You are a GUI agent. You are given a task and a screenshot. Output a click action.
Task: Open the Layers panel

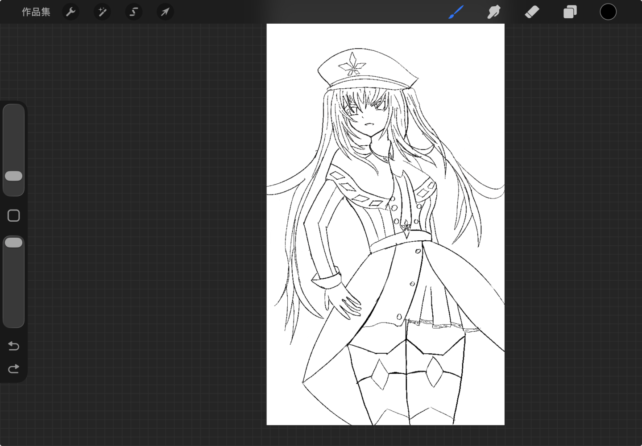tap(570, 12)
